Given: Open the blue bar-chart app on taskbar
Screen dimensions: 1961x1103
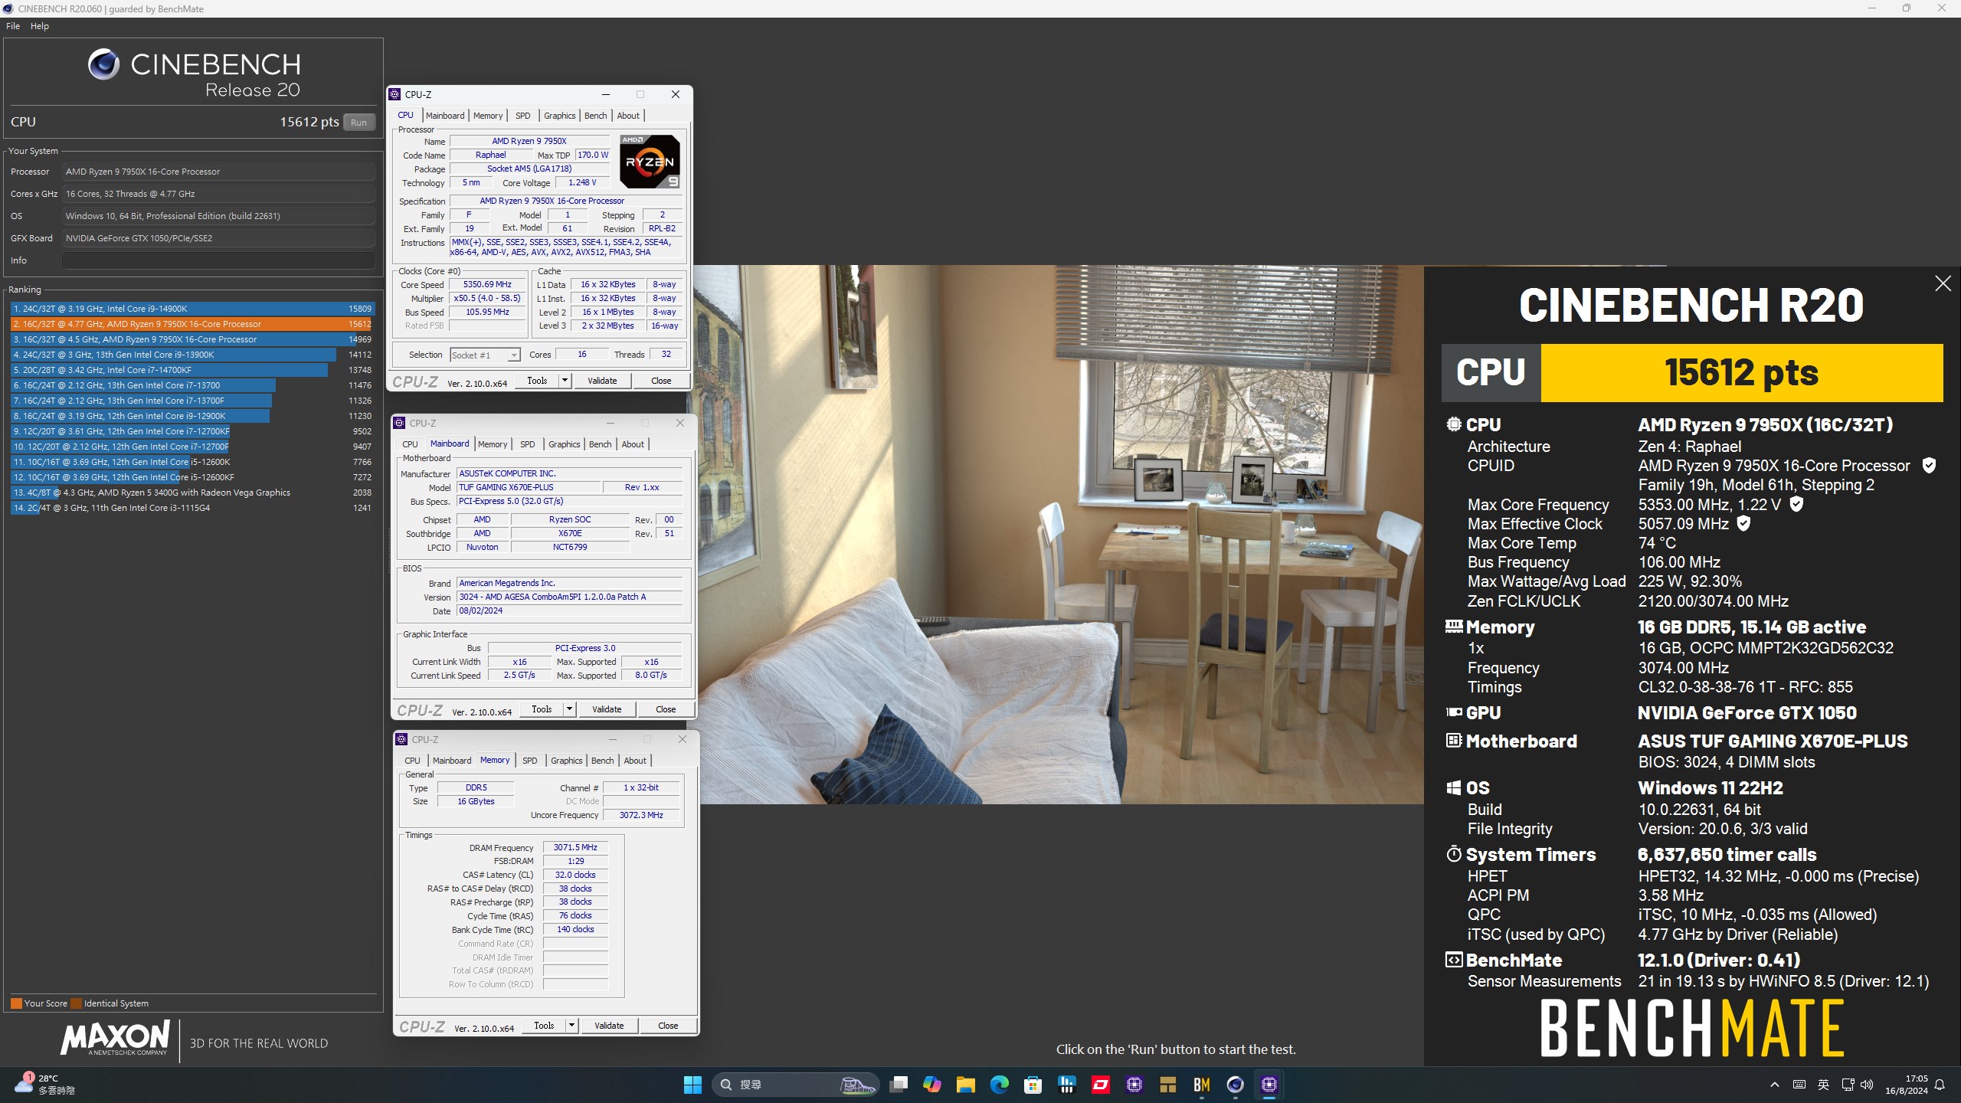Looking at the screenshot, I should click(x=1067, y=1085).
